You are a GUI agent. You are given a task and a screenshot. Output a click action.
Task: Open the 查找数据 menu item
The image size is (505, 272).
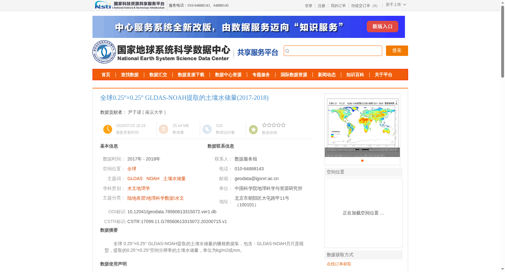click(x=130, y=75)
